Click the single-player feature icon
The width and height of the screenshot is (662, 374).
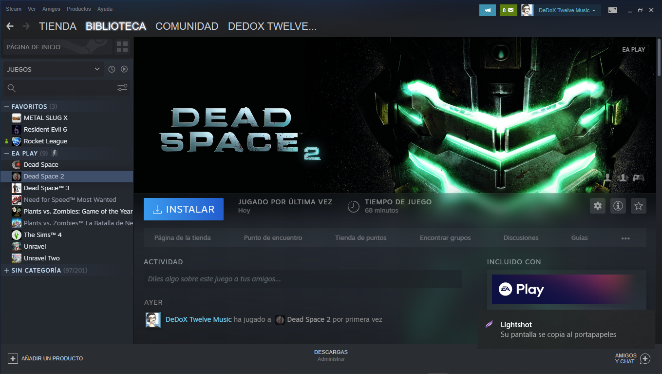coord(607,178)
